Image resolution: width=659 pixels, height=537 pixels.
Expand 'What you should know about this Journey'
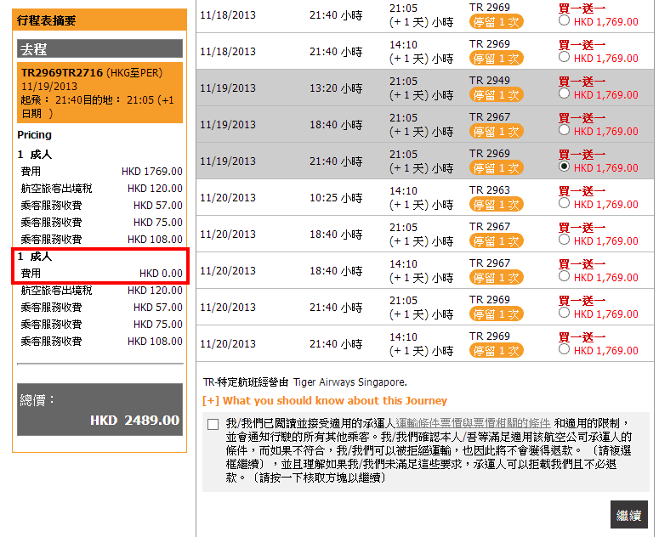pos(324,401)
